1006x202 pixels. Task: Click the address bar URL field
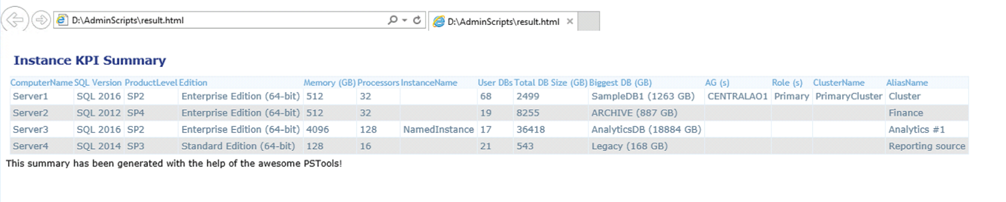click(x=225, y=20)
